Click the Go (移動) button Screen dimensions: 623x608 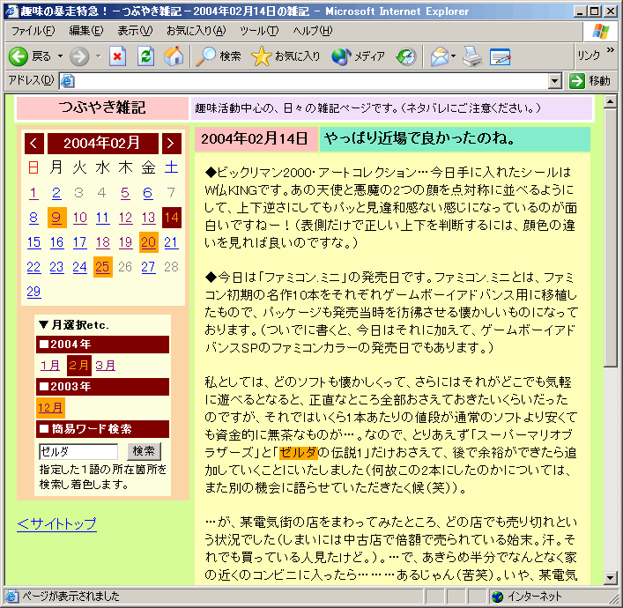tap(590, 81)
